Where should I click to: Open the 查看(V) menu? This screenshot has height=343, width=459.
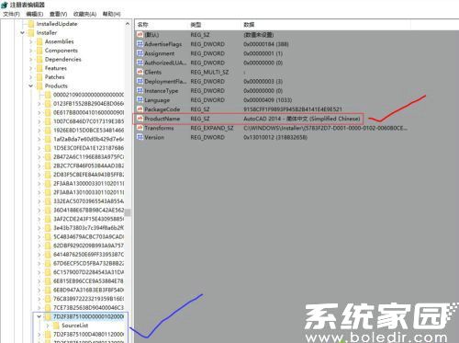59,14
